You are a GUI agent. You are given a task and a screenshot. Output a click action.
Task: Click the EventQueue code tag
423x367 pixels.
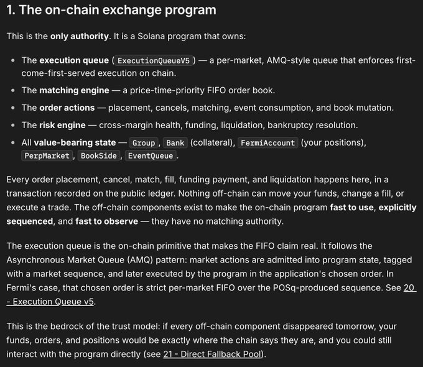click(x=151, y=156)
